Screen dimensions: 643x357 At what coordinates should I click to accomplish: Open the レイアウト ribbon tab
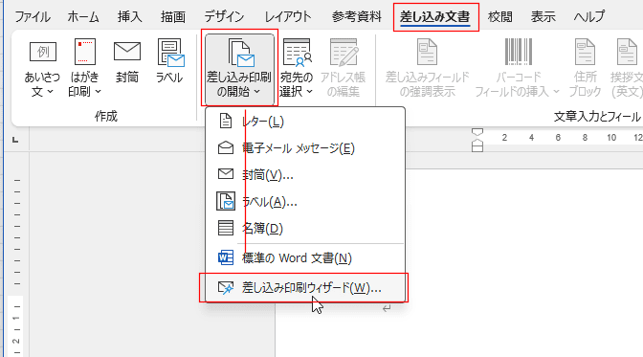click(x=288, y=17)
